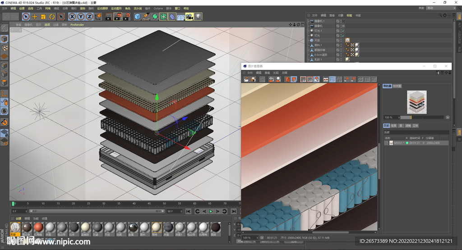Select the 摄像机.1 object in Object Manager
This screenshot has height=250, width=462.
(319, 21)
